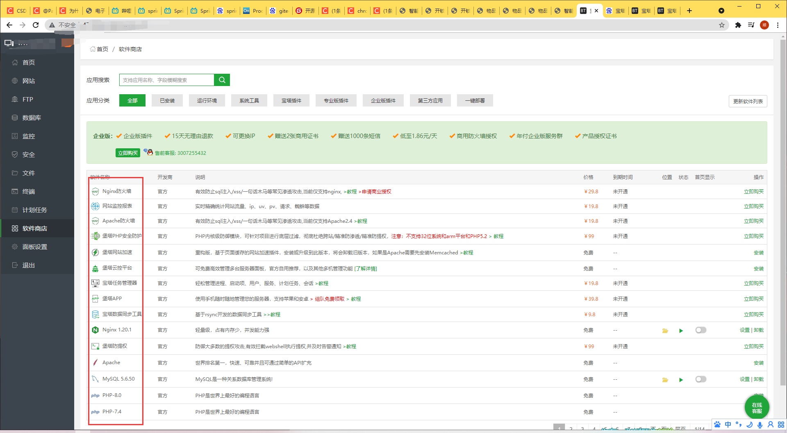Click the green play icon for MySQL 5.6.50
The width and height of the screenshot is (787, 433).
(x=681, y=380)
